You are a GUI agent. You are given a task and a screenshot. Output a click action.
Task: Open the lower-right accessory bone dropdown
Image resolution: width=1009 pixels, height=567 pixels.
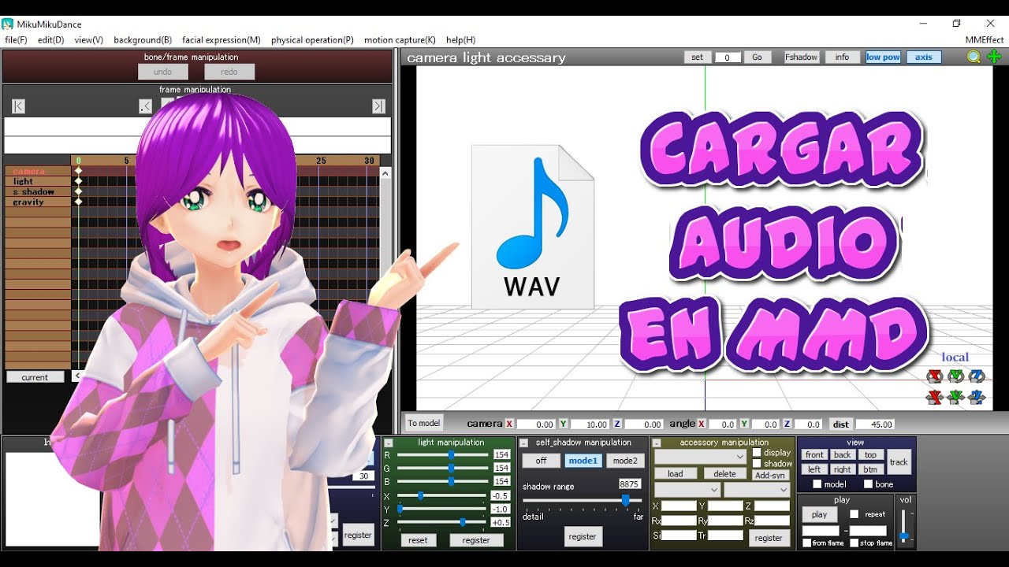tap(757, 489)
